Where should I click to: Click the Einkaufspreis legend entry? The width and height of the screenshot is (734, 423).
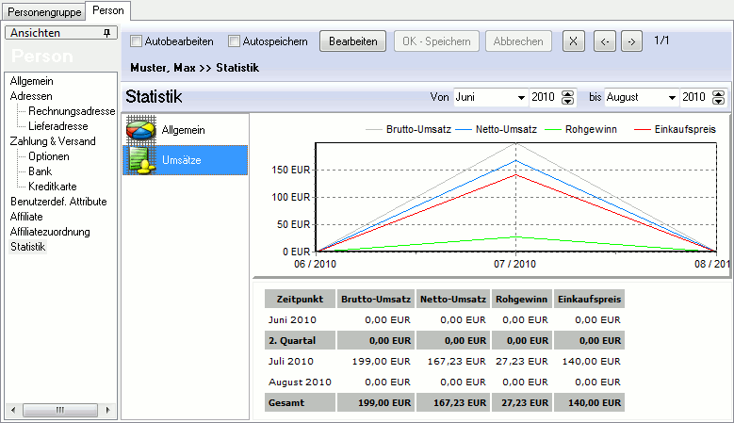[675, 129]
